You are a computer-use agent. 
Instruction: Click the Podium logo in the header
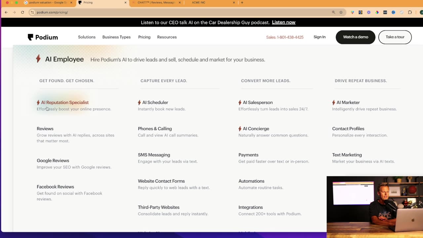43,37
